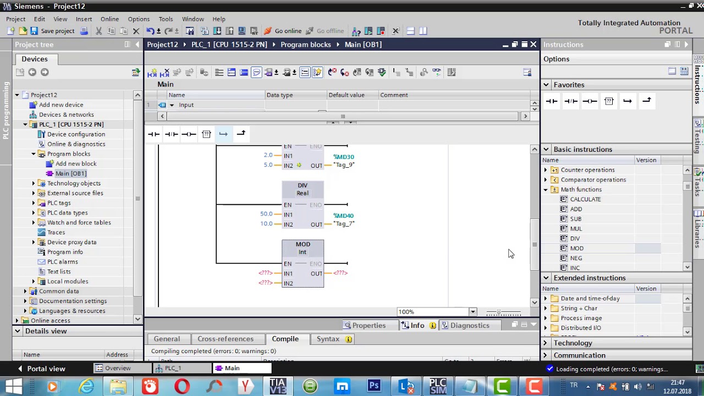Collapse the Math functions folder

546,190
